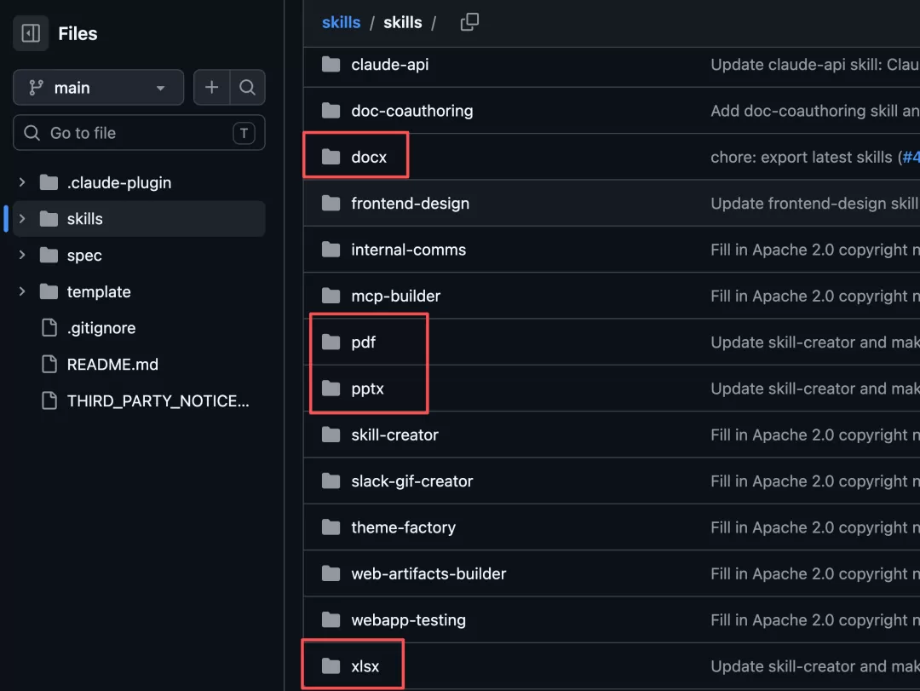Viewport: 920px width, 691px height.
Task: Click folder icon beside mcp-builder
Action: pos(331,297)
